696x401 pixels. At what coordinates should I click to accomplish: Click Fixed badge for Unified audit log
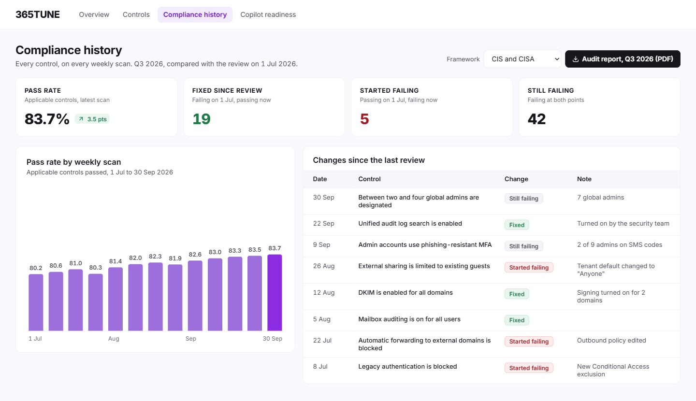(517, 225)
